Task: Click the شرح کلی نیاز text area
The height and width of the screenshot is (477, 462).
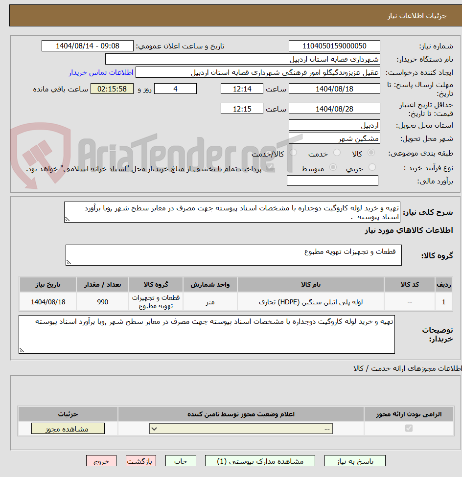Action: (232, 212)
